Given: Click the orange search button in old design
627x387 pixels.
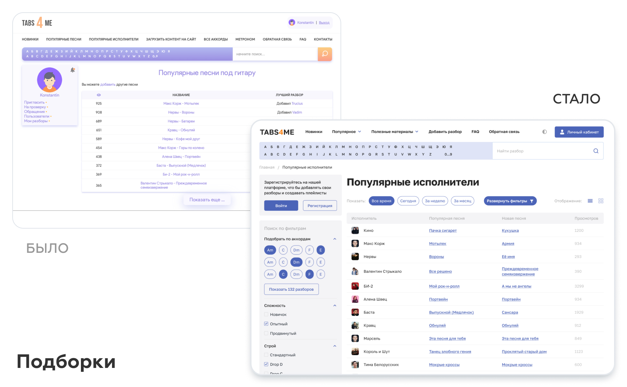Looking at the screenshot, I should click(325, 54).
